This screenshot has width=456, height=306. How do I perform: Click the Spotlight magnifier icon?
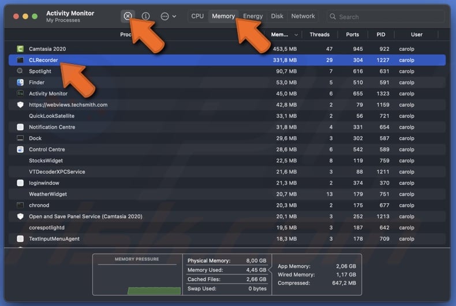(x=20, y=71)
